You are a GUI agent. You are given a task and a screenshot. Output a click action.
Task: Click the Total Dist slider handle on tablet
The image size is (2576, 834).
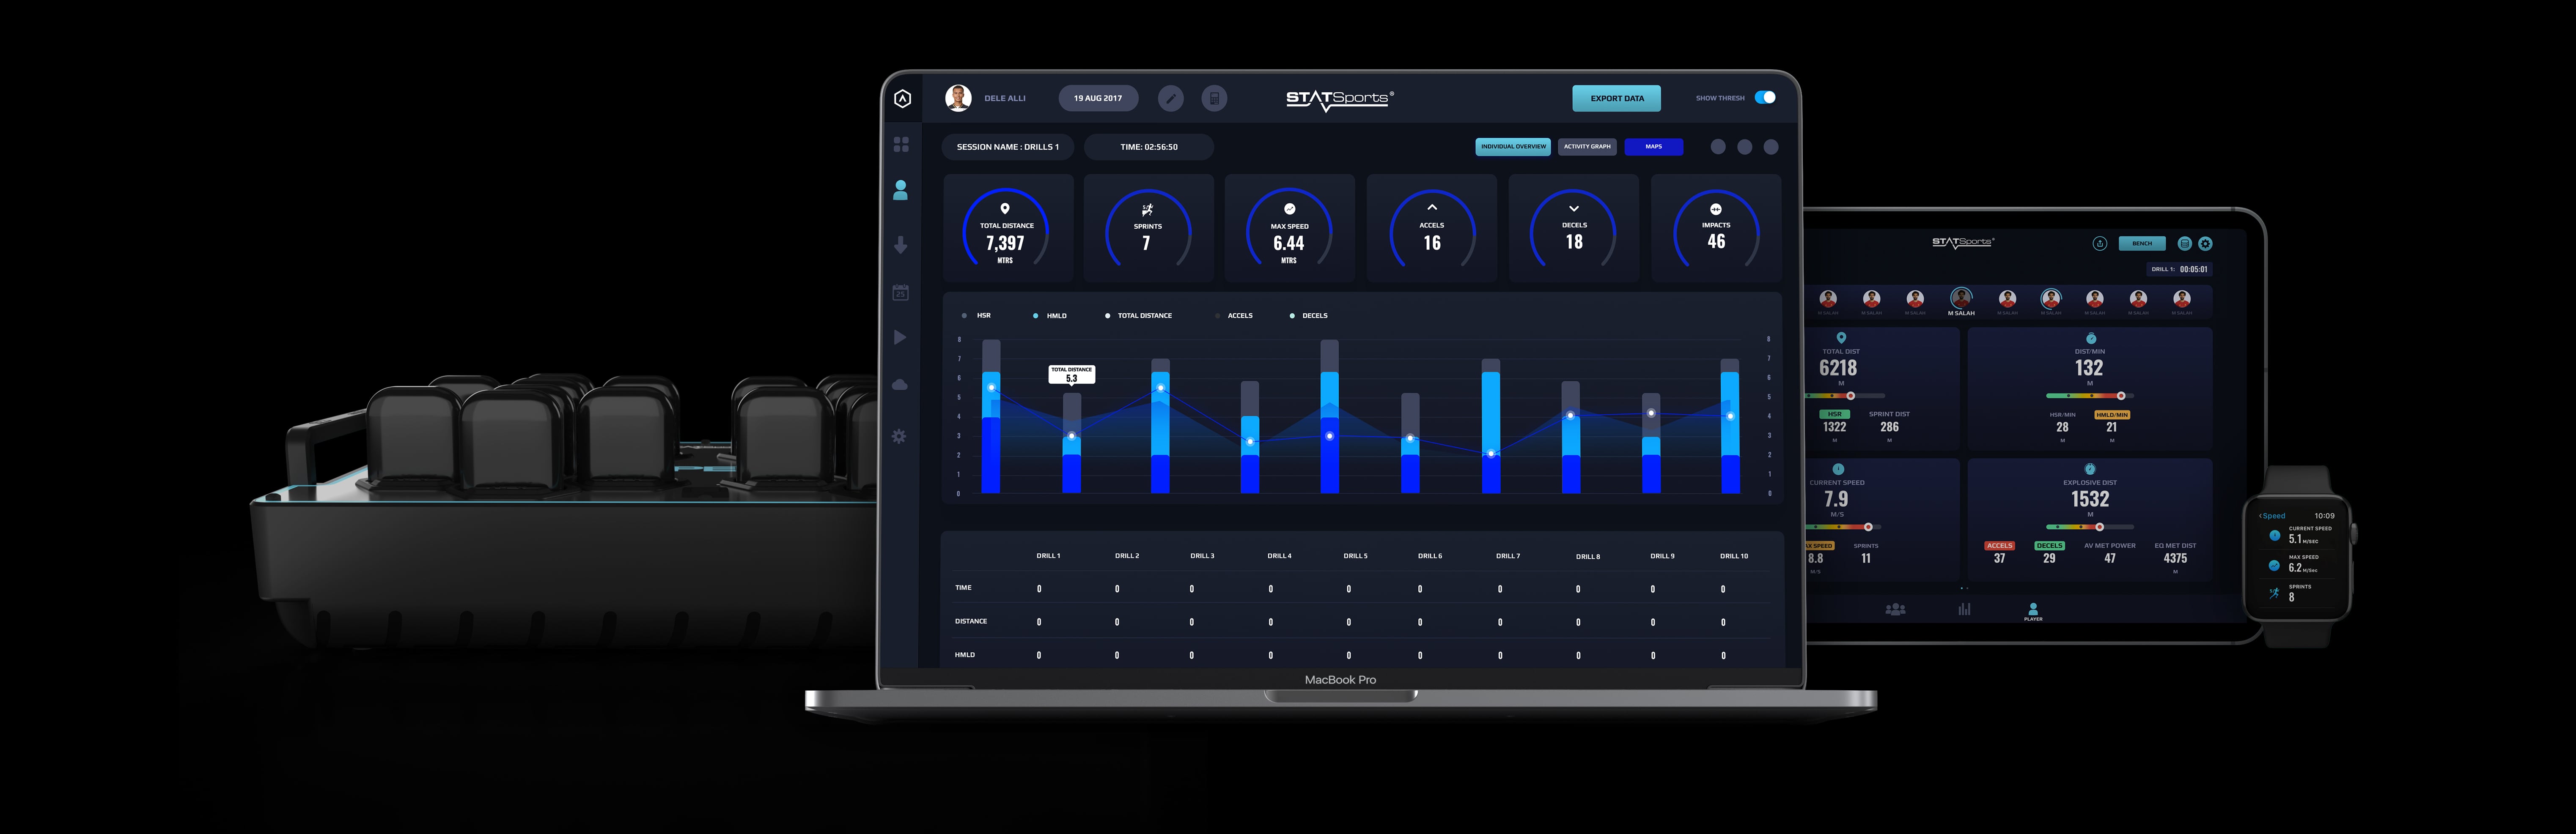tap(1851, 396)
